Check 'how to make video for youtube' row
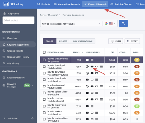 pyautogui.click(x=44, y=106)
